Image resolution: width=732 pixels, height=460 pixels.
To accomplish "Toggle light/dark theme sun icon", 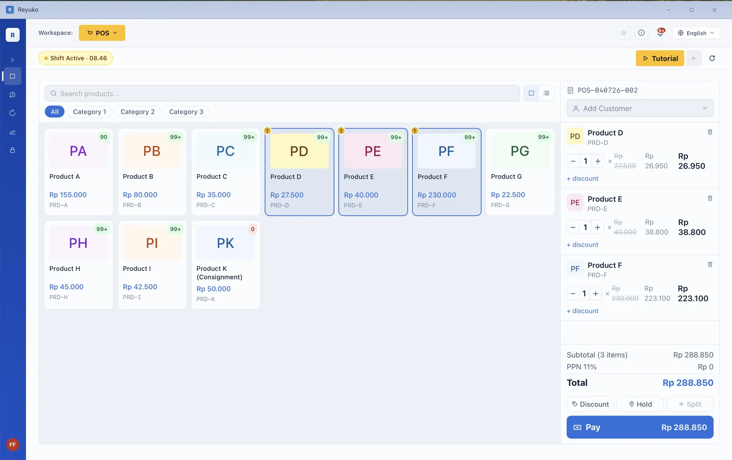I will (x=623, y=33).
